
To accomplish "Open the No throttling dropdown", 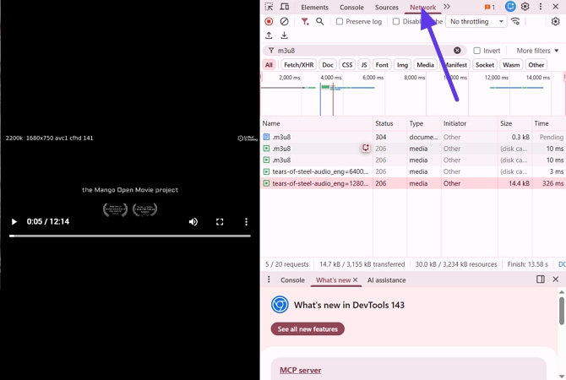I will [476, 22].
